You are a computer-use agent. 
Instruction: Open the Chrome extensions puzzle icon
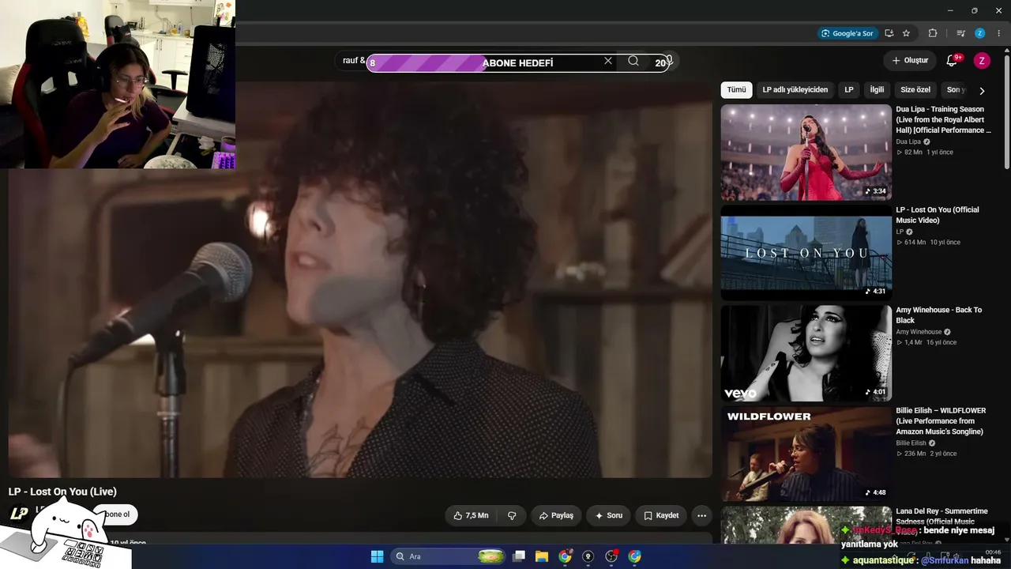(933, 33)
